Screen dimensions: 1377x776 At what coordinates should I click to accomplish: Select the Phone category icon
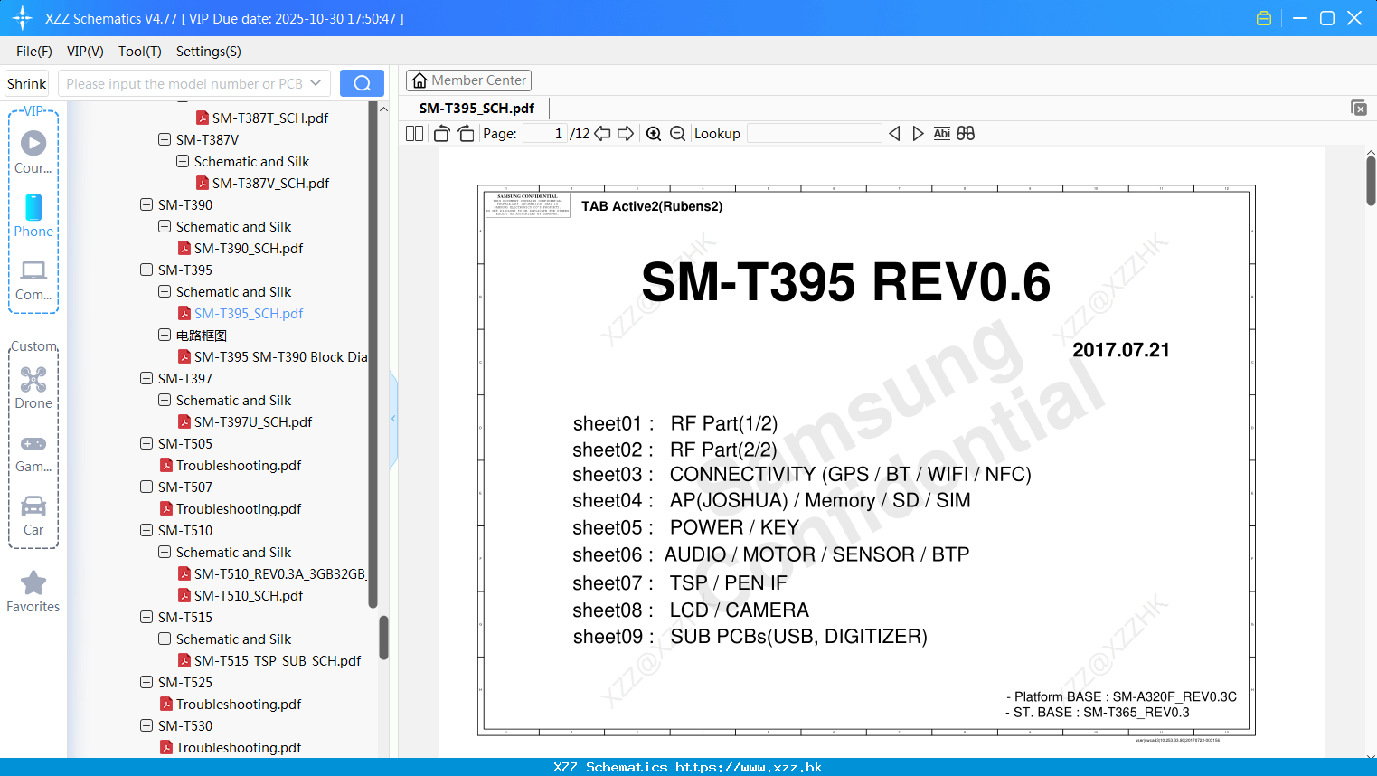(x=33, y=216)
